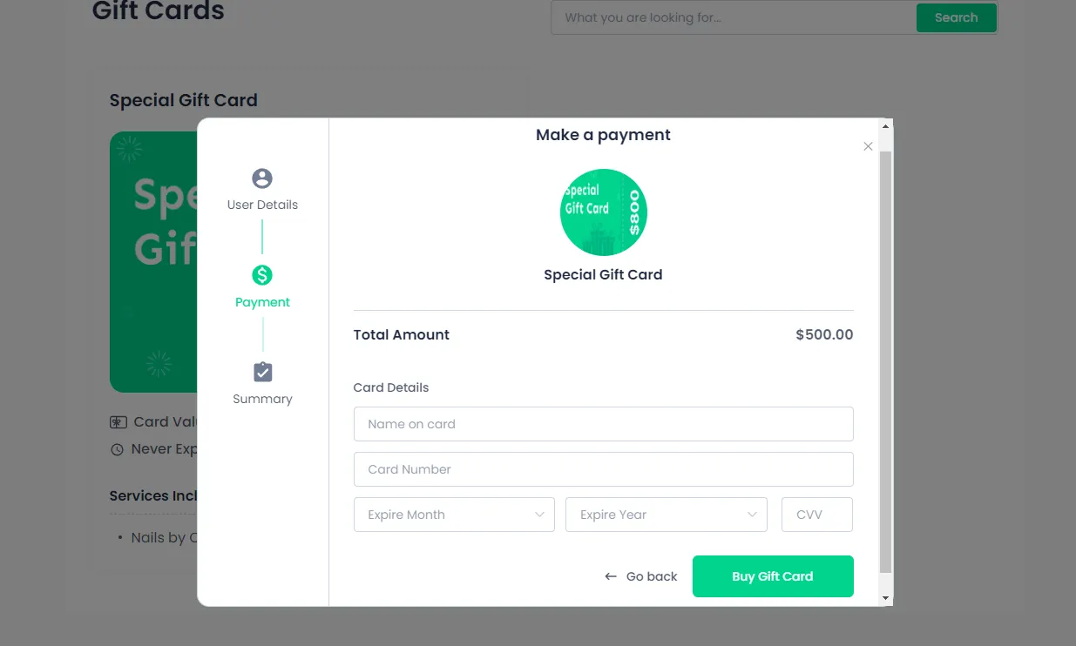Open the Expire Year dropdown
The image size is (1076, 646).
666,515
